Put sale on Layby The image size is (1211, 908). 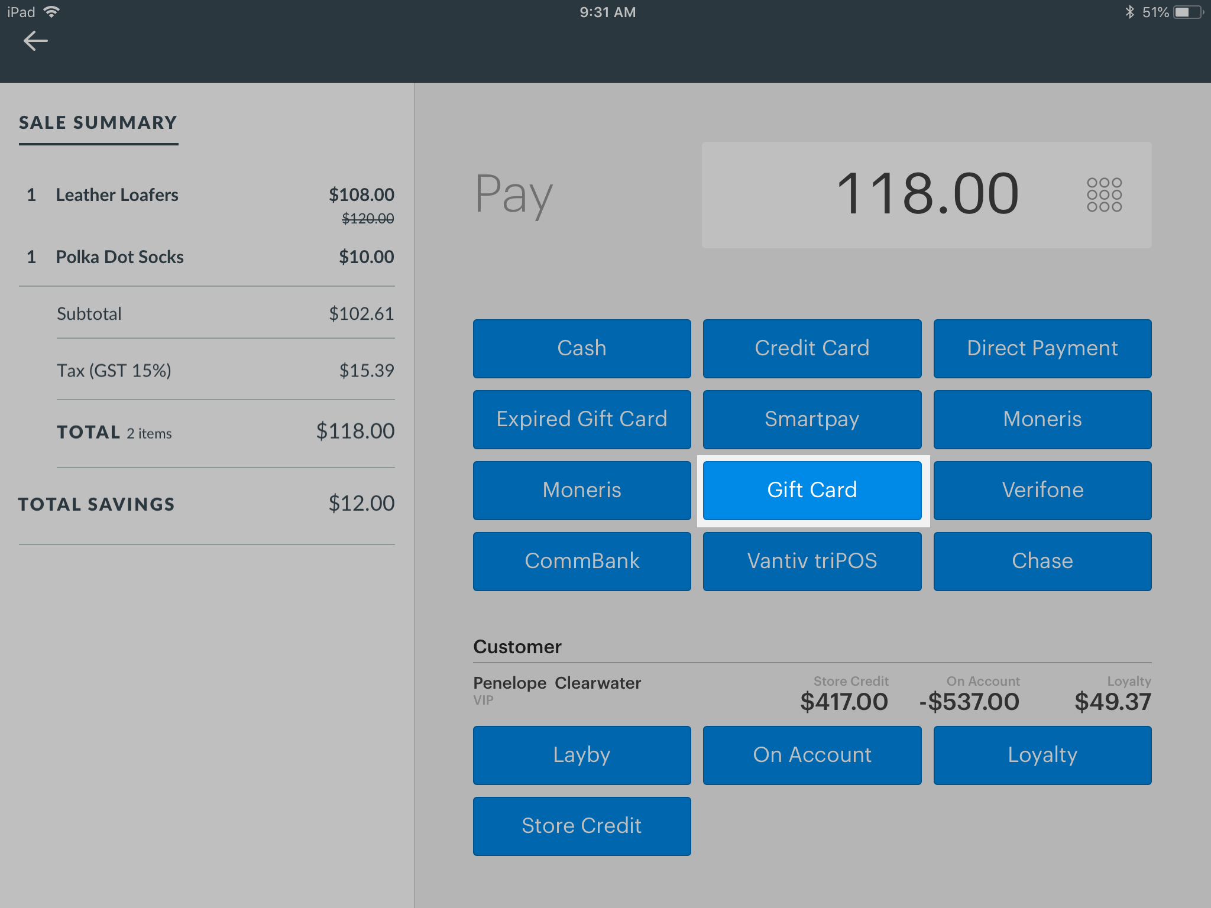click(582, 755)
